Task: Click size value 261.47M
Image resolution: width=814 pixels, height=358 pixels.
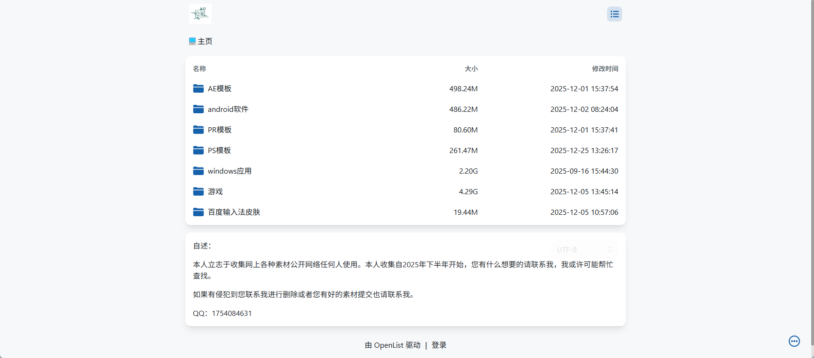Action: (x=463, y=150)
